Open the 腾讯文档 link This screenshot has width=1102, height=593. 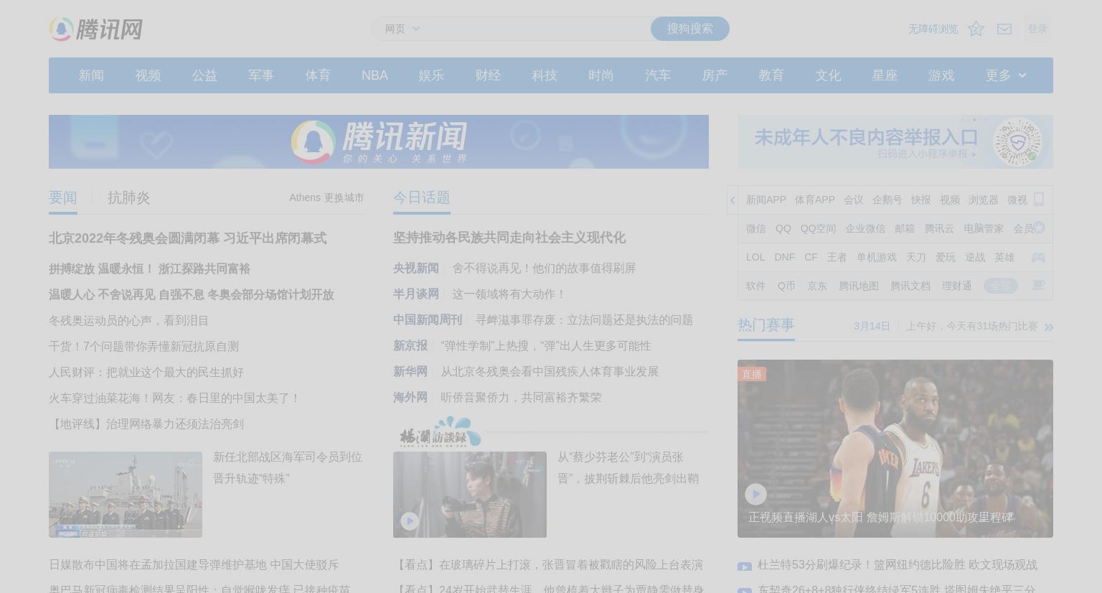[x=910, y=286]
